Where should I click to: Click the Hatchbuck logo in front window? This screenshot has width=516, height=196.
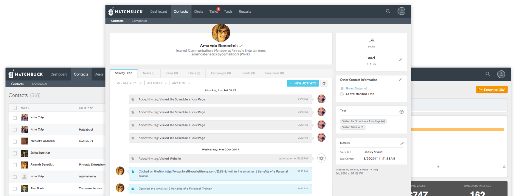click(x=126, y=11)
